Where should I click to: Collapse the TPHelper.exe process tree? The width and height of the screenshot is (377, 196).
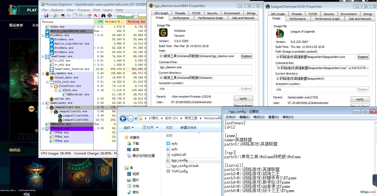(43, 128)
